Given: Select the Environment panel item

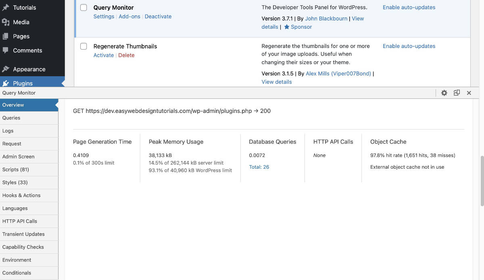Looking at the screenshot, I should [x=17, y=260].
